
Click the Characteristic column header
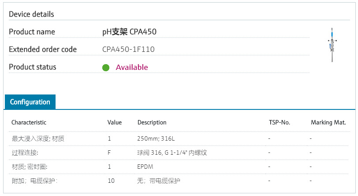click(29, 123)
